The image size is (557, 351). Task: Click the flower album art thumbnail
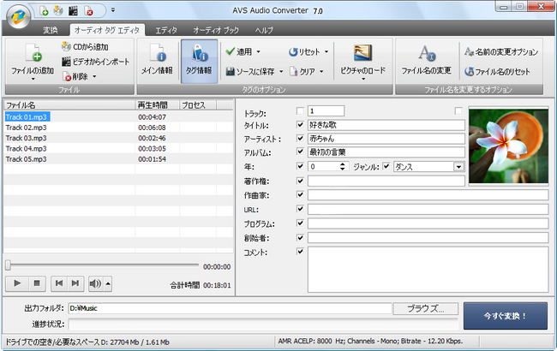509,146
